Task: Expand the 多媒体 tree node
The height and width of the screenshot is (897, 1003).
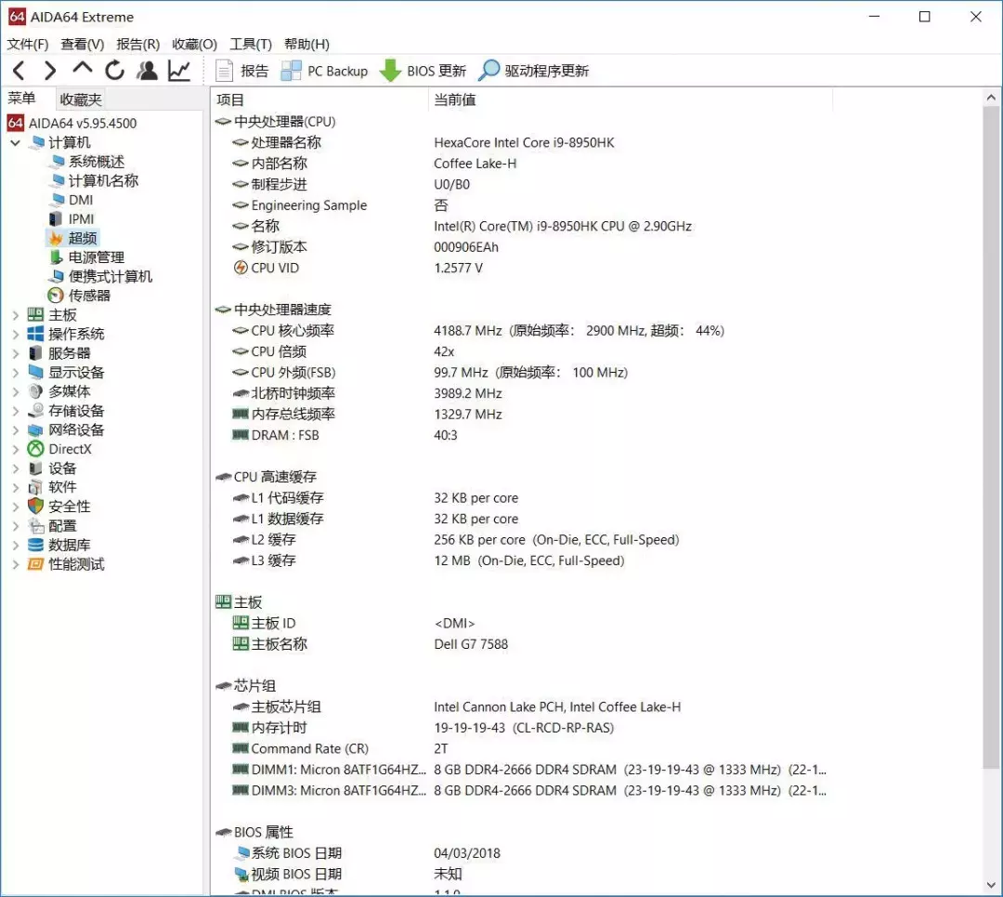Action: tap(16, 392)
